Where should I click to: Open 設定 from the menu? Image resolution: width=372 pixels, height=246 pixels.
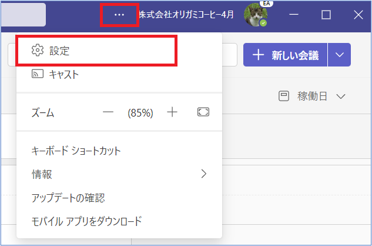[x=59, y=51]
